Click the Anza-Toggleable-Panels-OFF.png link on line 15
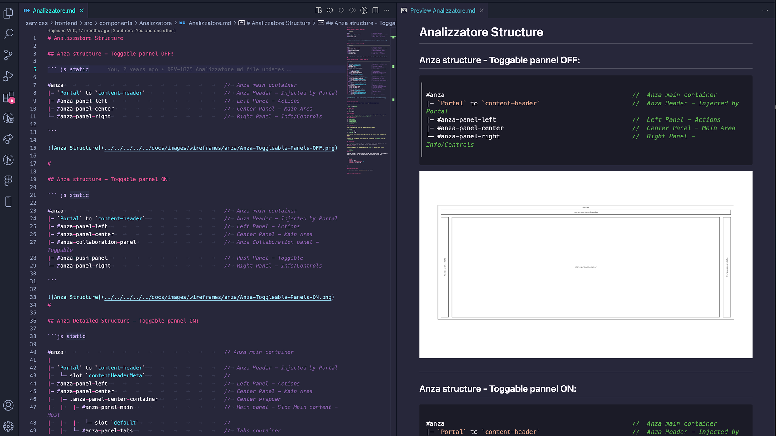 [x=220, y=148]
